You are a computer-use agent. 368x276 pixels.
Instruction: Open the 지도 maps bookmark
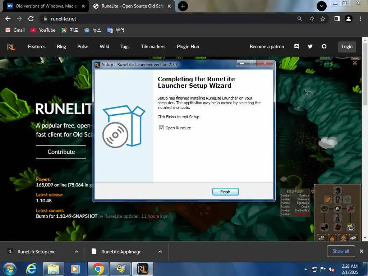(x=70, y=30)
